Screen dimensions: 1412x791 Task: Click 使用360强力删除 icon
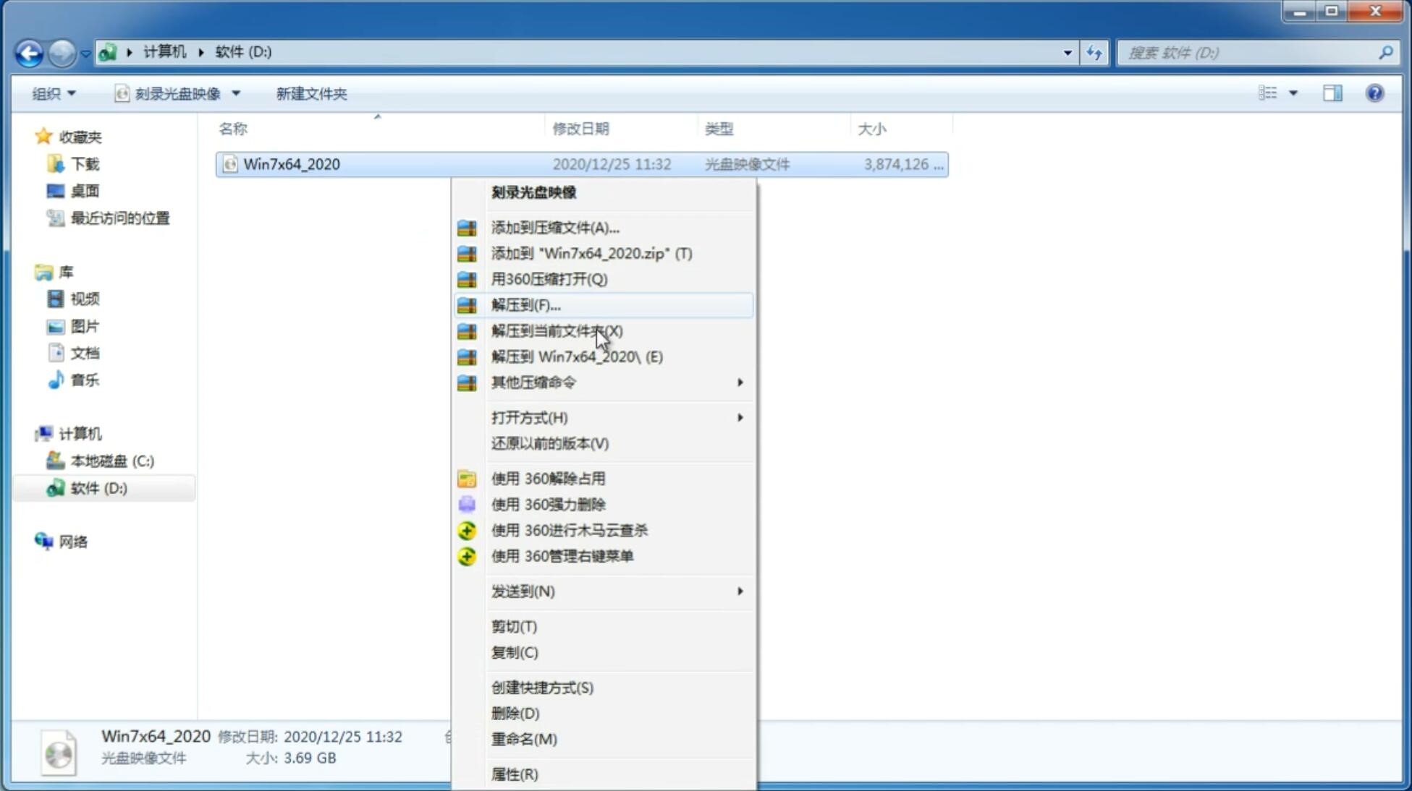[x=467, y=504]
